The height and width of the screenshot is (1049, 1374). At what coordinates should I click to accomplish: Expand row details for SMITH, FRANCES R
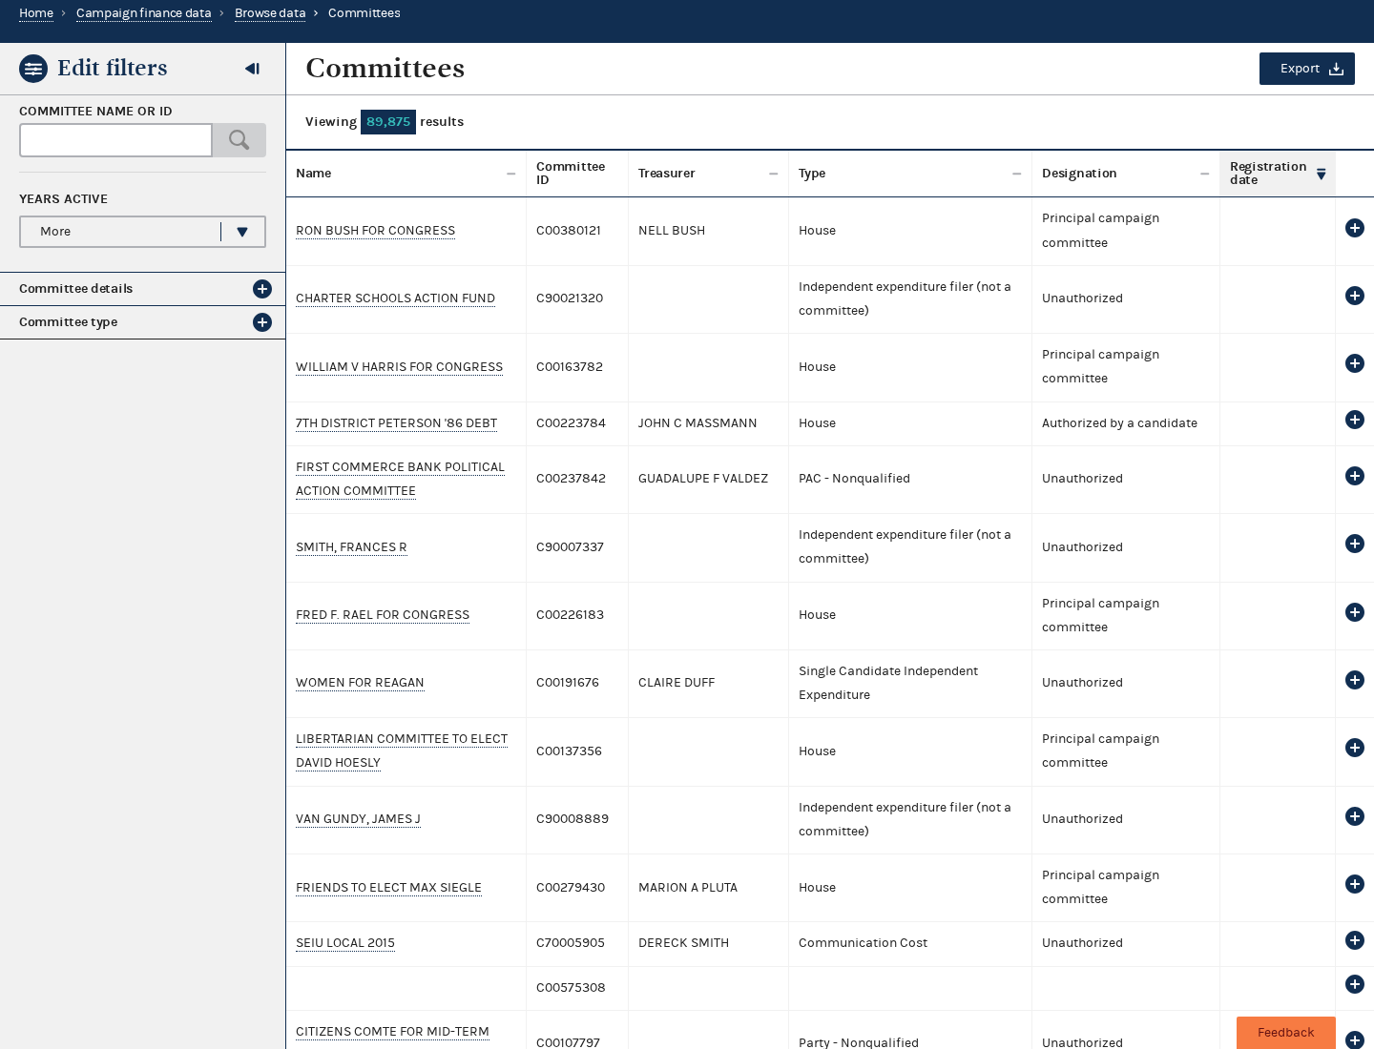[1355, 544]
